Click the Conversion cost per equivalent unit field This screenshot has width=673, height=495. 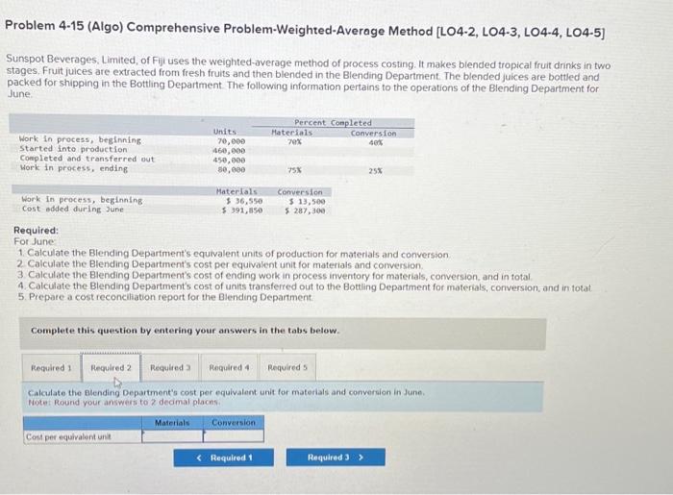234,436
